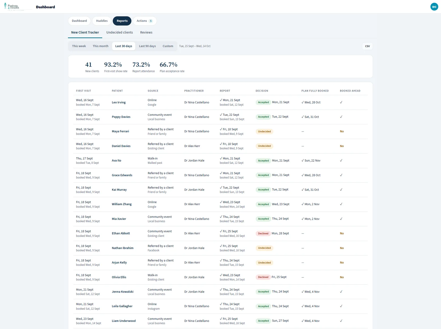Open patient Poppy Davies
The image size is (441, 329).
pos(121,117)
